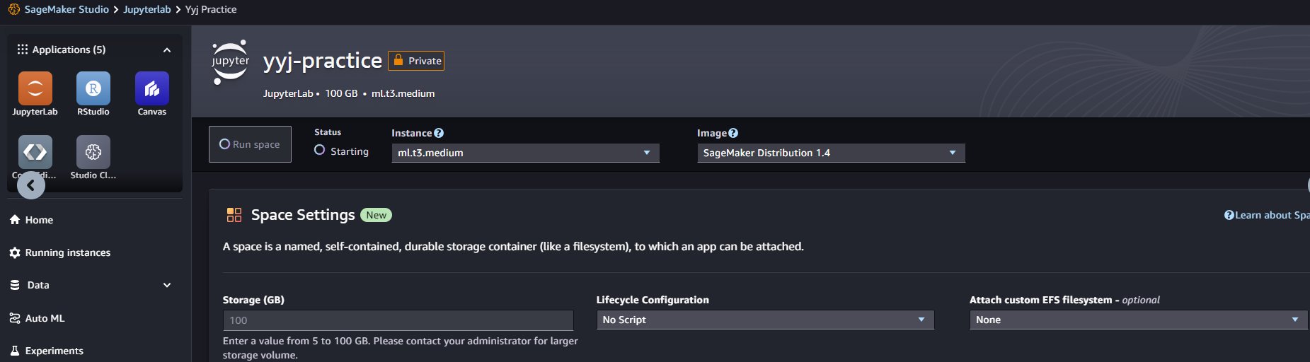Open the Instance ml.t3.medium dropdown
This screenshot has width=1310, height=362.
pos(525,153)
